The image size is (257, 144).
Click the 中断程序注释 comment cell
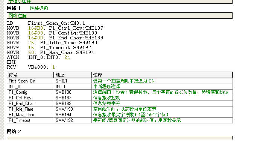pyautogui.click(x=162, y=87)
